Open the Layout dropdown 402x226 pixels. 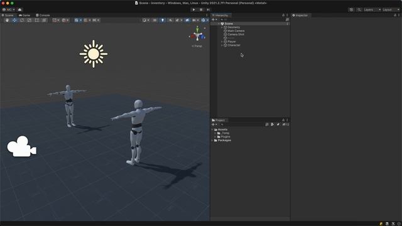point(391,10)
